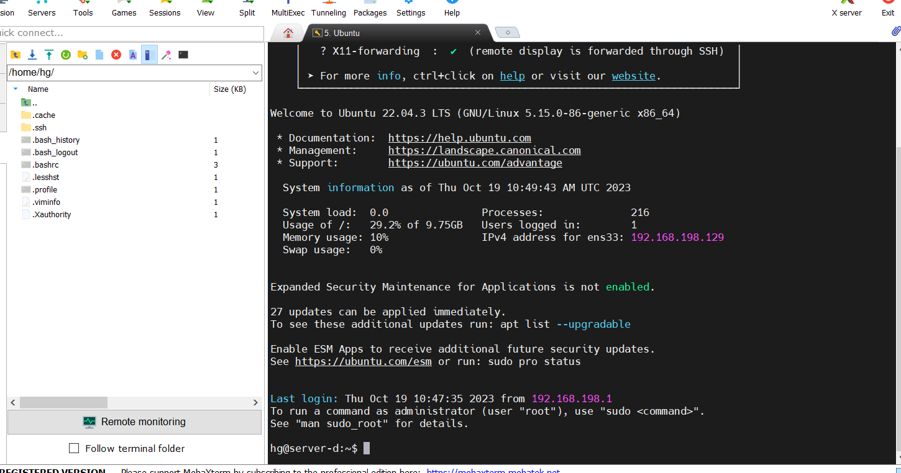Select the .ssh folder
Image resolution: width=901 pixels, height=473 pixels.
click(x=34, y=127)
